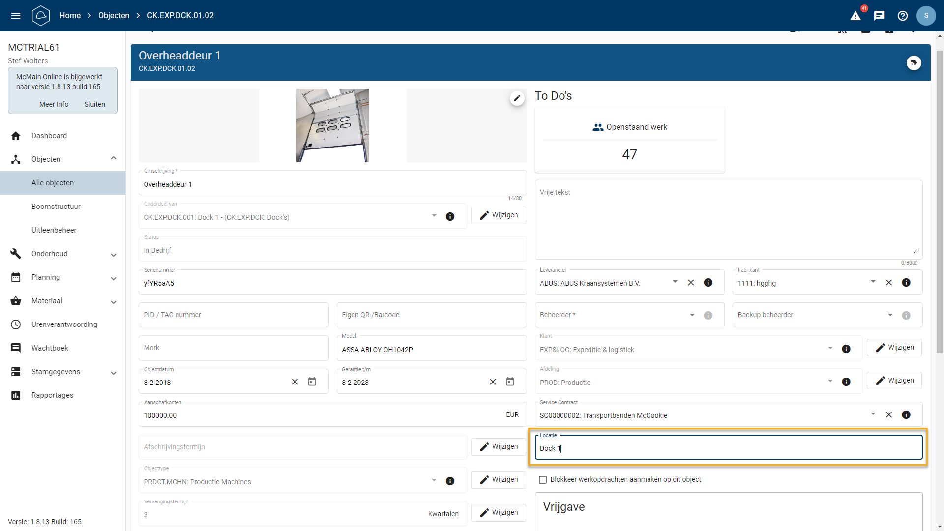
Task: Click info icon next to Leverancier
Action: point(708,283)
